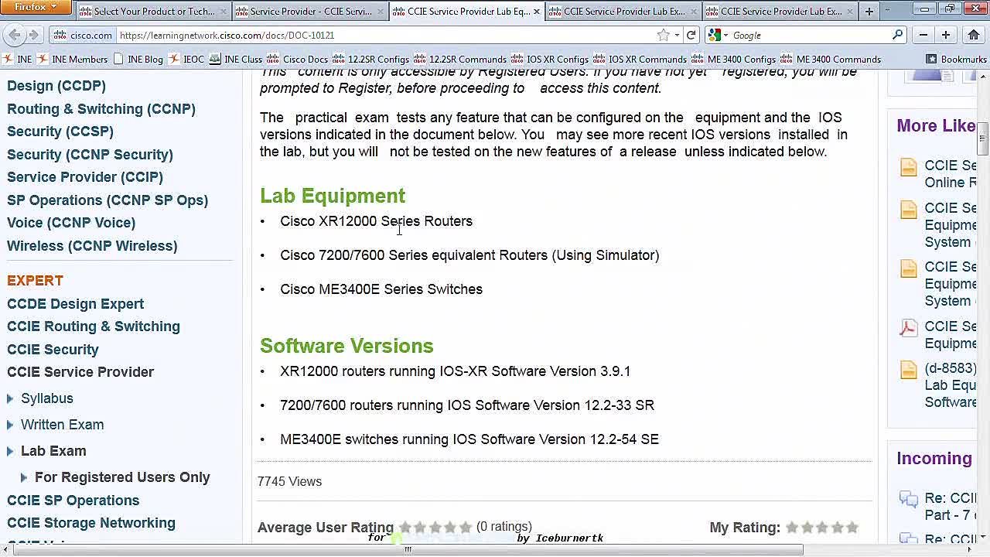Open the INE bookmark
The height and width of the screenshot is (557, 990).
point(18,59)
